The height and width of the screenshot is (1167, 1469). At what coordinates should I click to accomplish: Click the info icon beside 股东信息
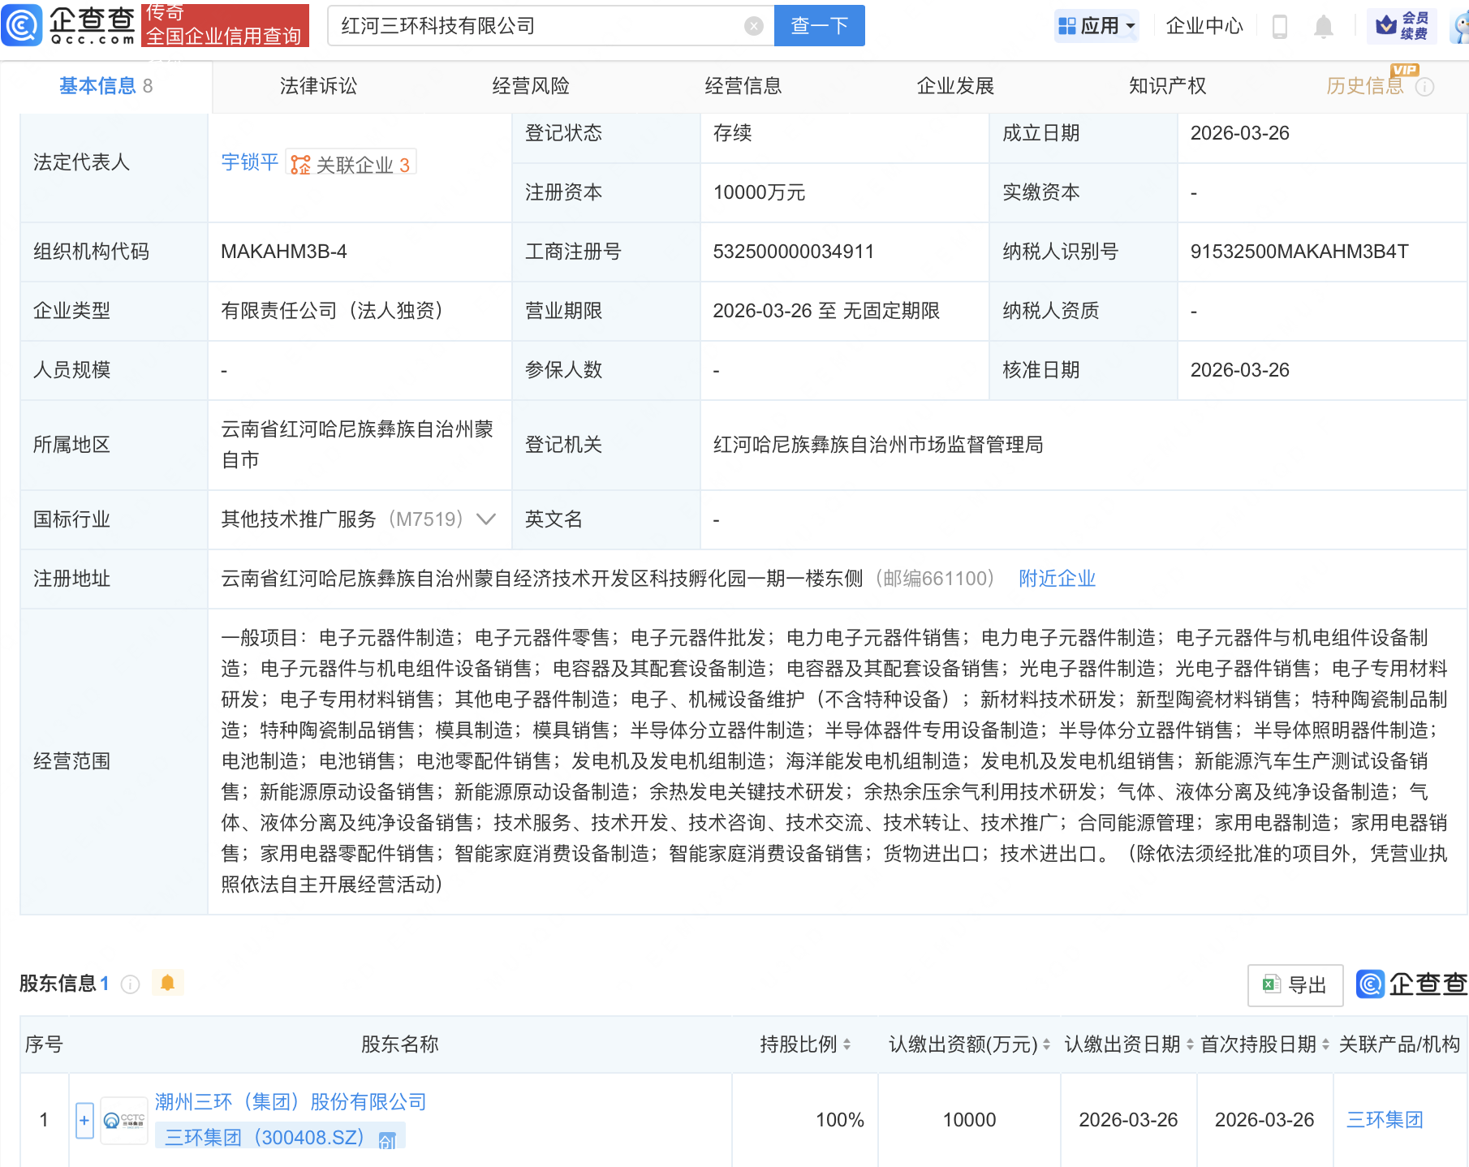pyautogui.click(x=130, y=984)
